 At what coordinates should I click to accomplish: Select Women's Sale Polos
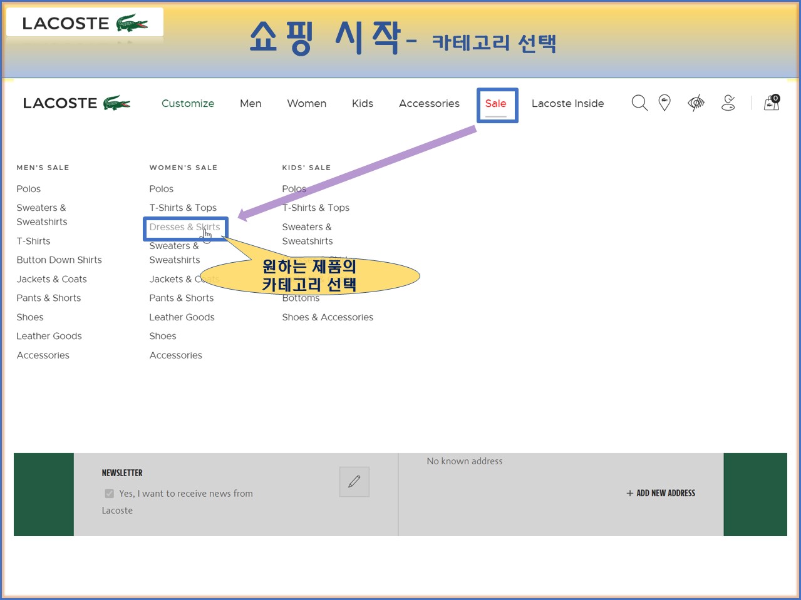pos(162,189)
